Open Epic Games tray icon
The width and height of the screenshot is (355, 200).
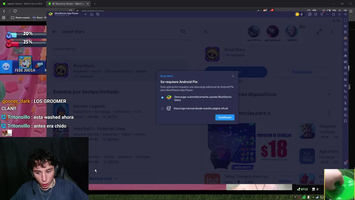tap(295, 197)
